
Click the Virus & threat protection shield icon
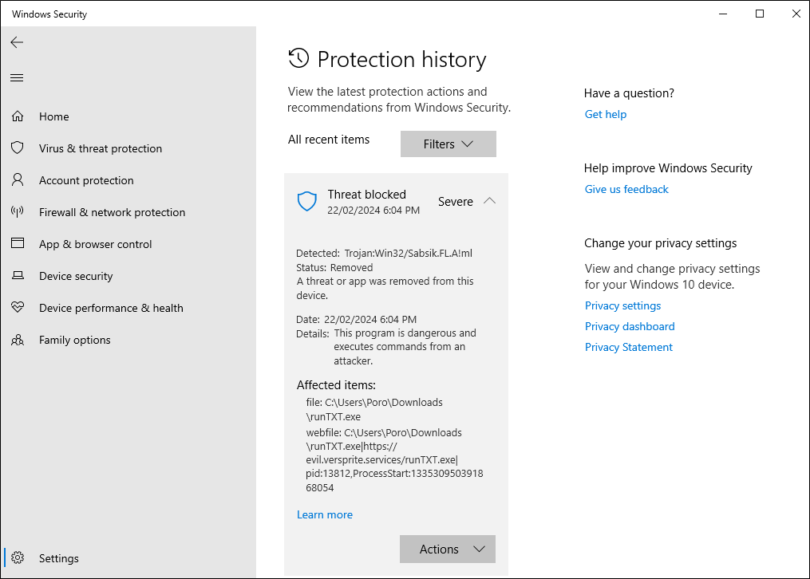point(18,148)
